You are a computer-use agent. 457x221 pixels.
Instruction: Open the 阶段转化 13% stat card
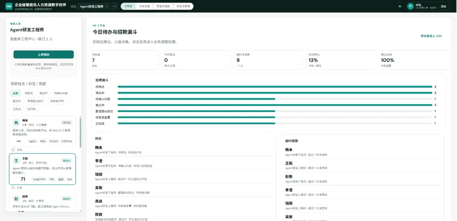click(x=341, y=60)
